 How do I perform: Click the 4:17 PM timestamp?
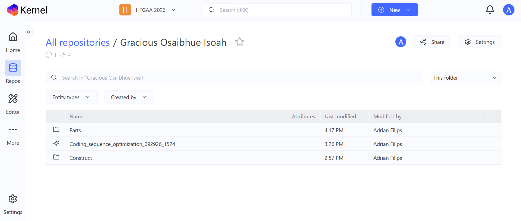334,130
